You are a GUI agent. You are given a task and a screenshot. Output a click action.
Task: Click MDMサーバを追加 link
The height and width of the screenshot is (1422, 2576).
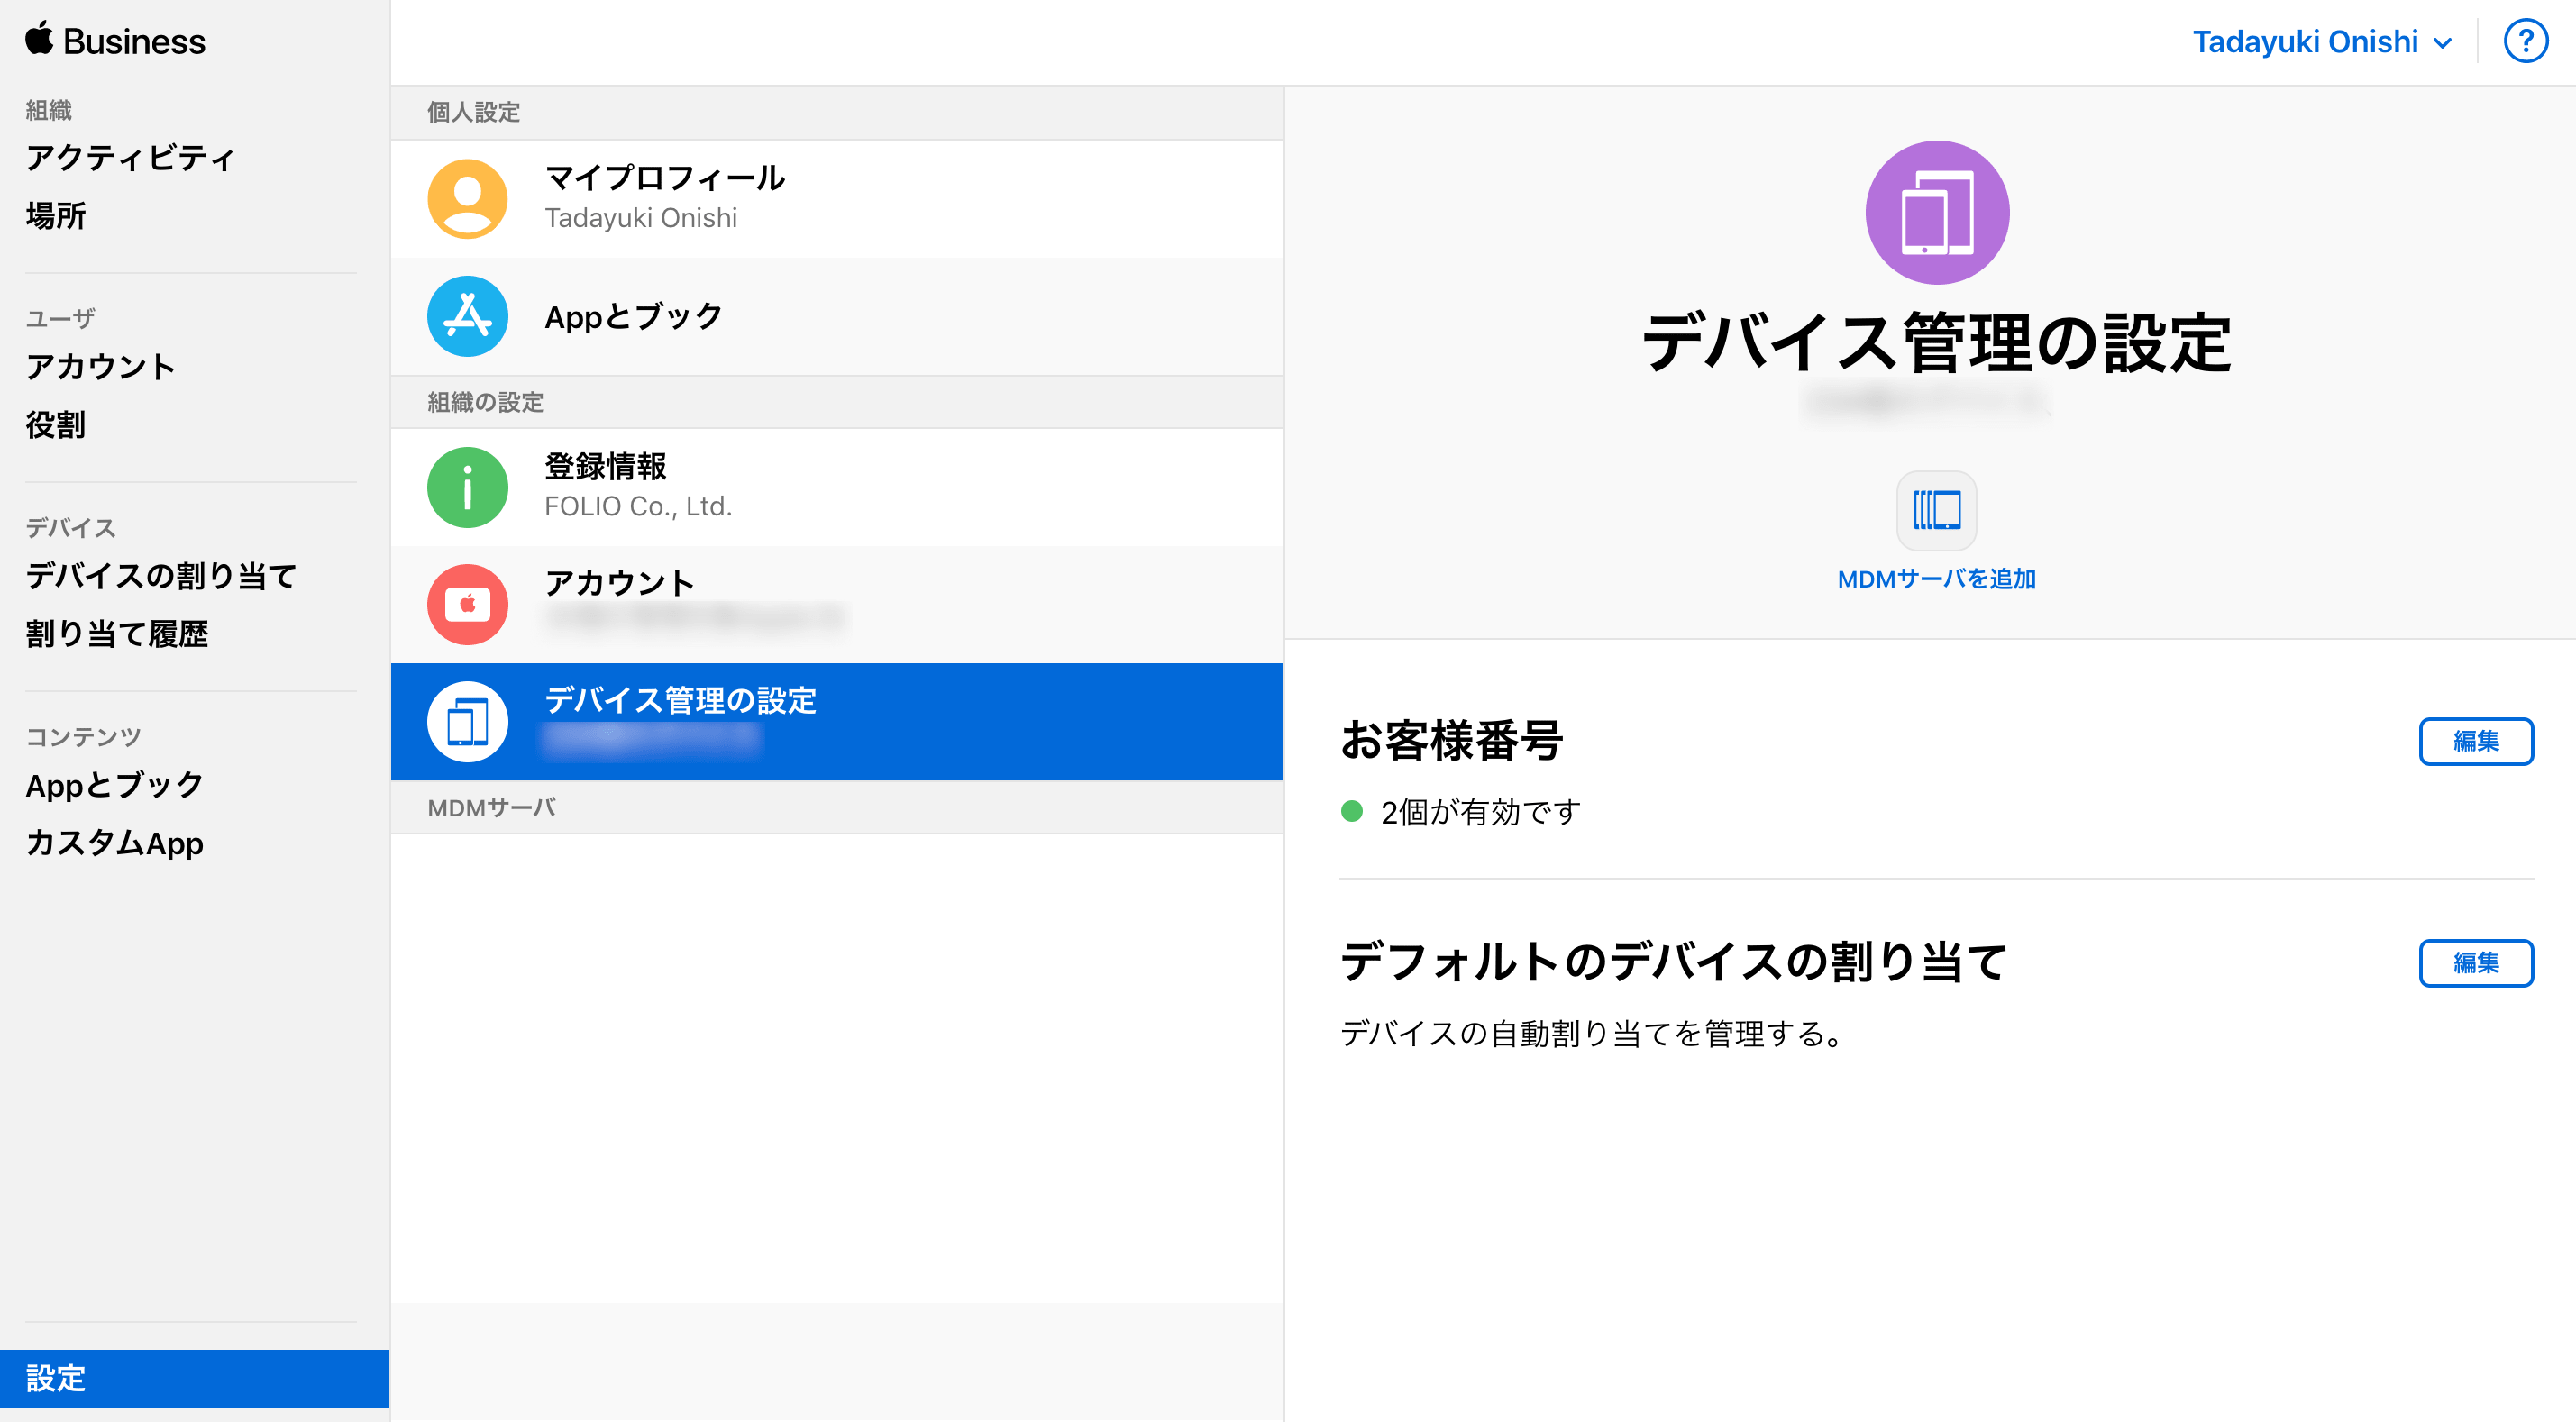1936,579
